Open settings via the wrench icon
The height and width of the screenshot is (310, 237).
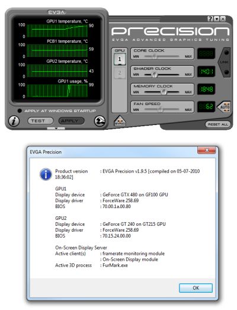point(100,121)
